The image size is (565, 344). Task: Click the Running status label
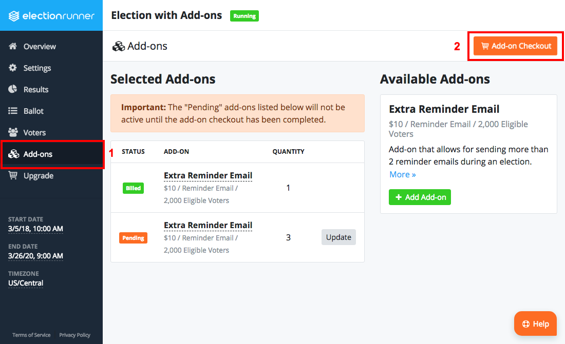[244, 16]
